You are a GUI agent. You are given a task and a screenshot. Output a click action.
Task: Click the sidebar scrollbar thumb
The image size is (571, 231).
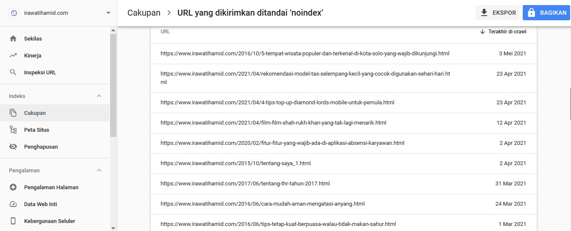click(113, 85)
